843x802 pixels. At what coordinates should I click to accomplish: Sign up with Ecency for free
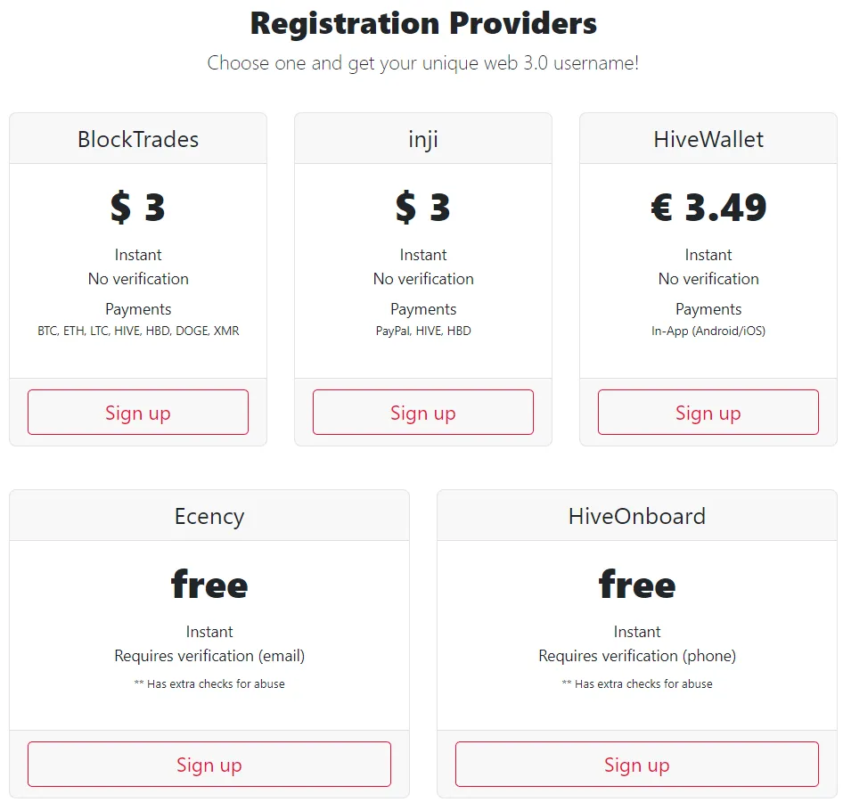coord(209,765)
